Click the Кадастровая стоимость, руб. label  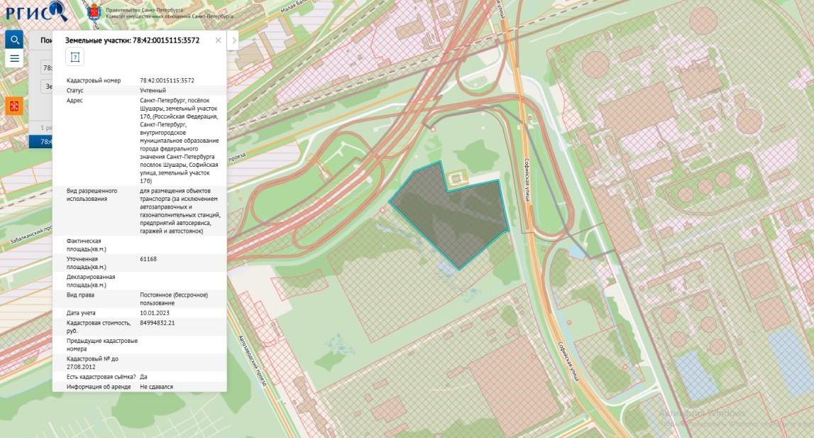[99, 327]
